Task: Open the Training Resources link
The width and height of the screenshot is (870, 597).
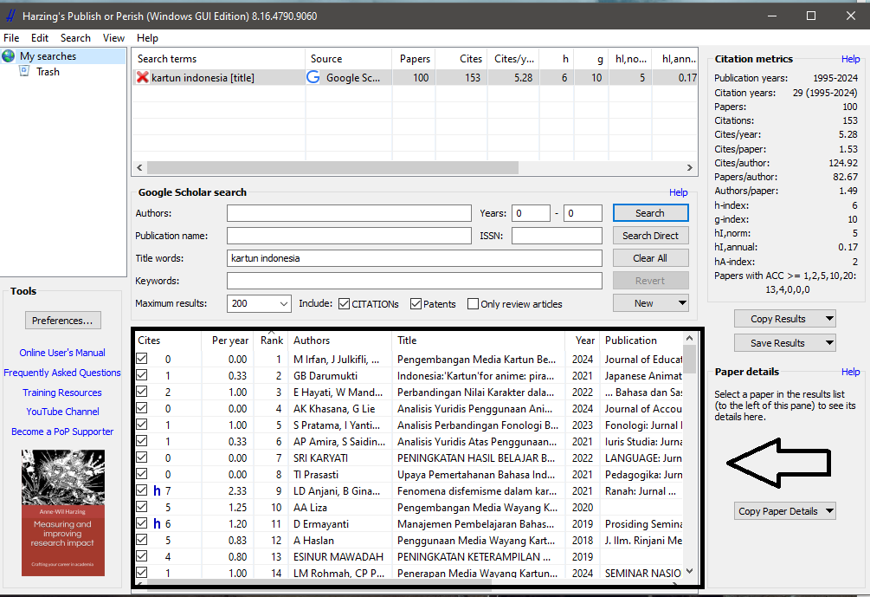Action: pos(62,393)
